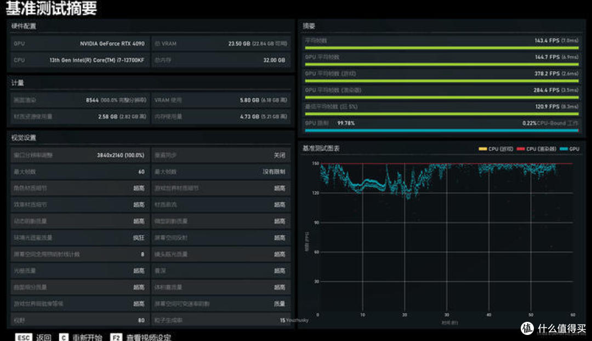Click the 284.4 FPS reading
592x341 pixels.
point(547,90)
